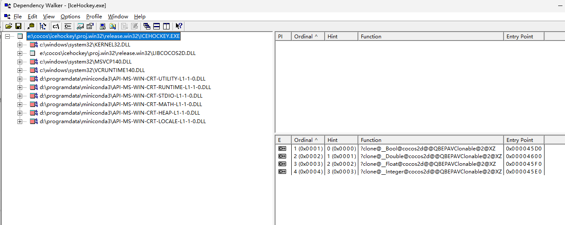Click the computer System Information toolbar icon
The height and width of the screenshot is (225, 565).
click(102, 26)
